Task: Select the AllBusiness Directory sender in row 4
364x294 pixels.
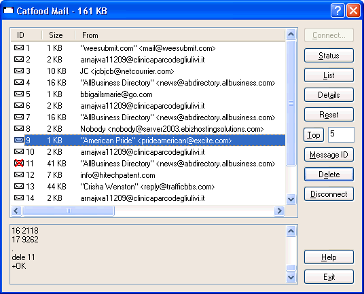Action: [178, 83]
